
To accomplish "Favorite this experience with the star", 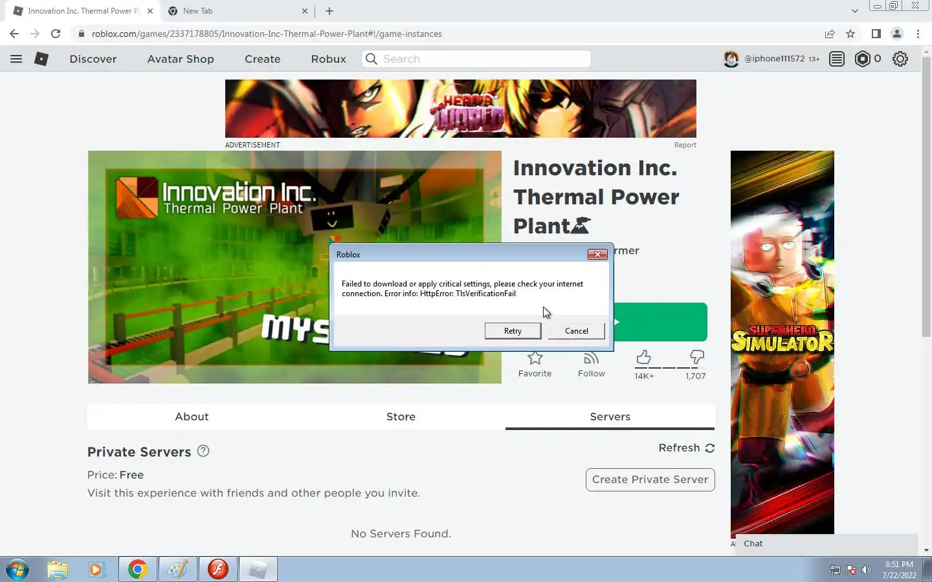I will click(535, 358).
